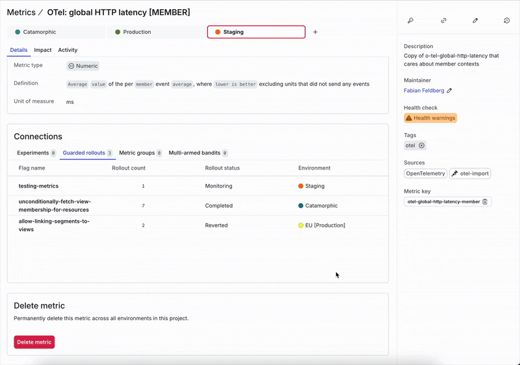Click the Health warnings badge
The height and width of the screenshot is (365, 520).
click(x=430, y=118)
